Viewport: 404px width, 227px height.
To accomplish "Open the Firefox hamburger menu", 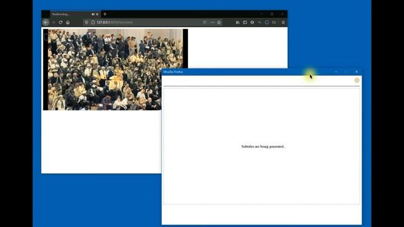I will 283,23.
